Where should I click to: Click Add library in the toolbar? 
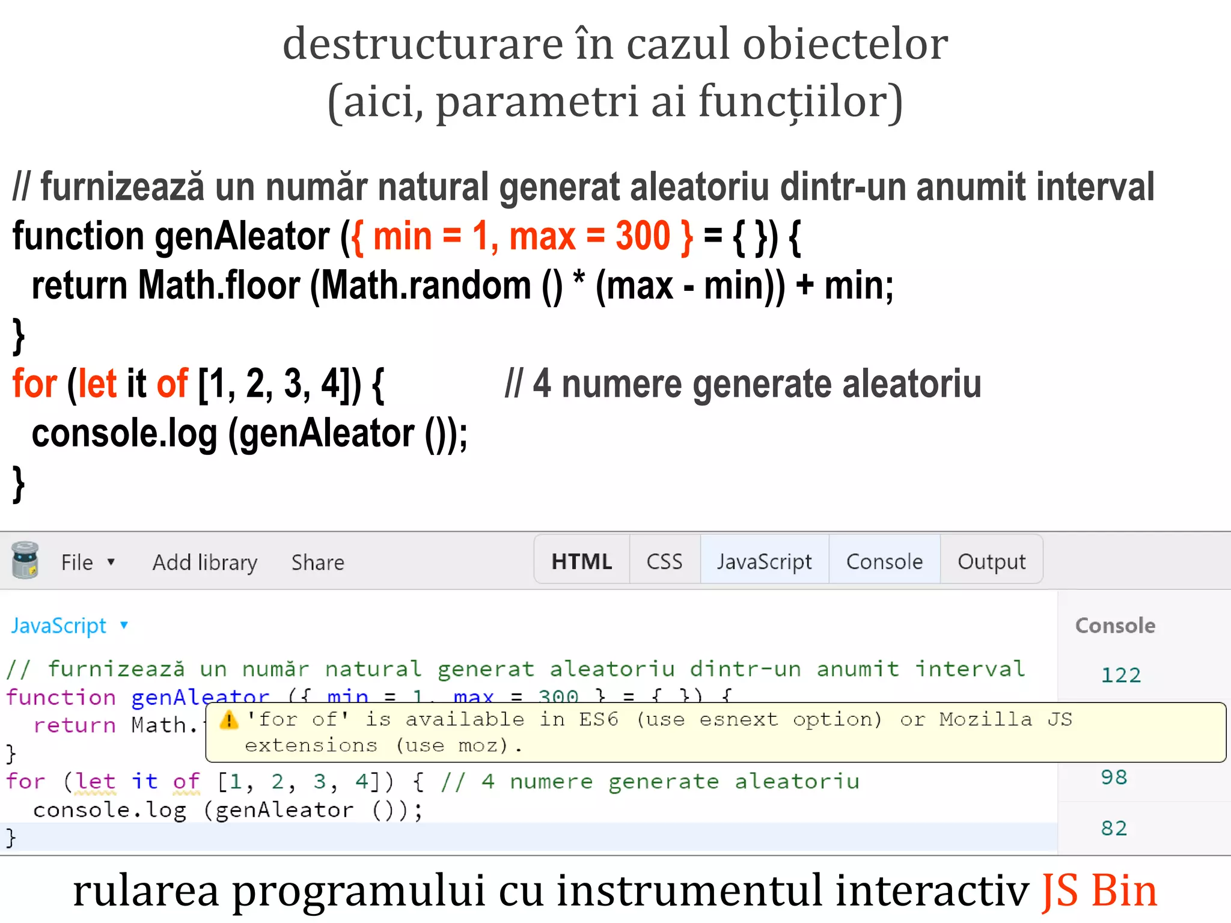[205, 562]
